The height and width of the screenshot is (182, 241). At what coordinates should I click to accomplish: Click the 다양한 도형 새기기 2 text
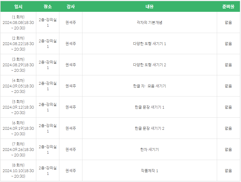point(149,65)
